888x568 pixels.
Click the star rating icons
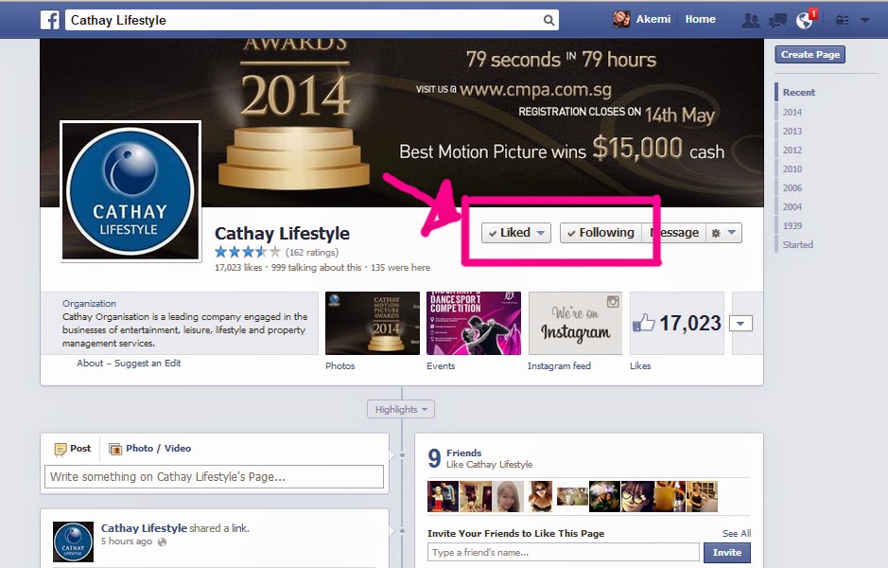(248, 252)
